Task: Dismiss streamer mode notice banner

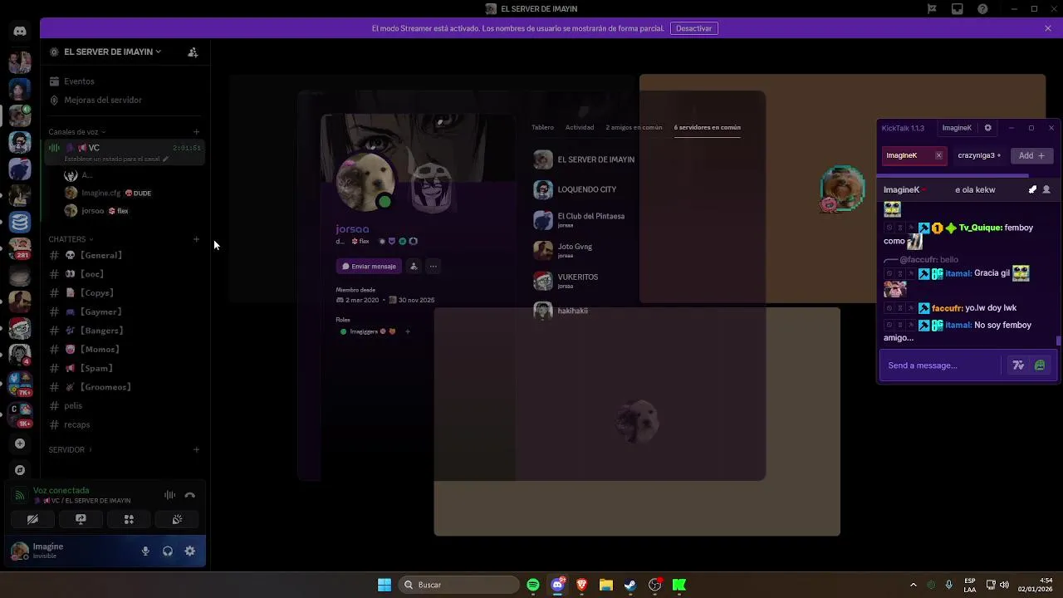Action: click(x=1048, y=28)
